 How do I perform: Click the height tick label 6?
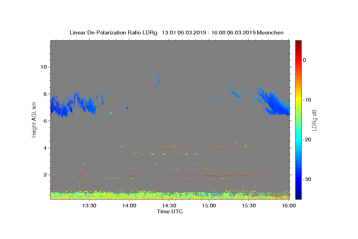coord(46,121)
